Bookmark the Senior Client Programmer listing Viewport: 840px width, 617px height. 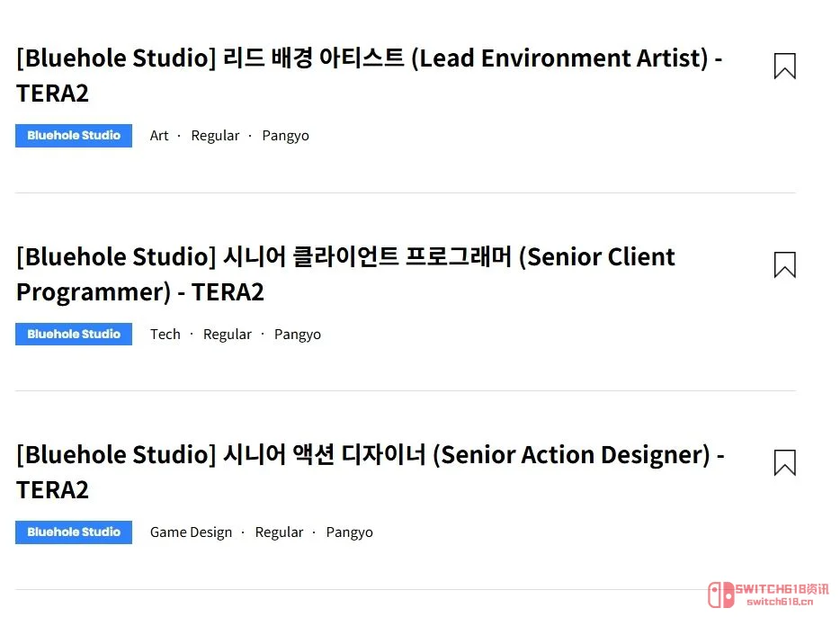(783, 264)
